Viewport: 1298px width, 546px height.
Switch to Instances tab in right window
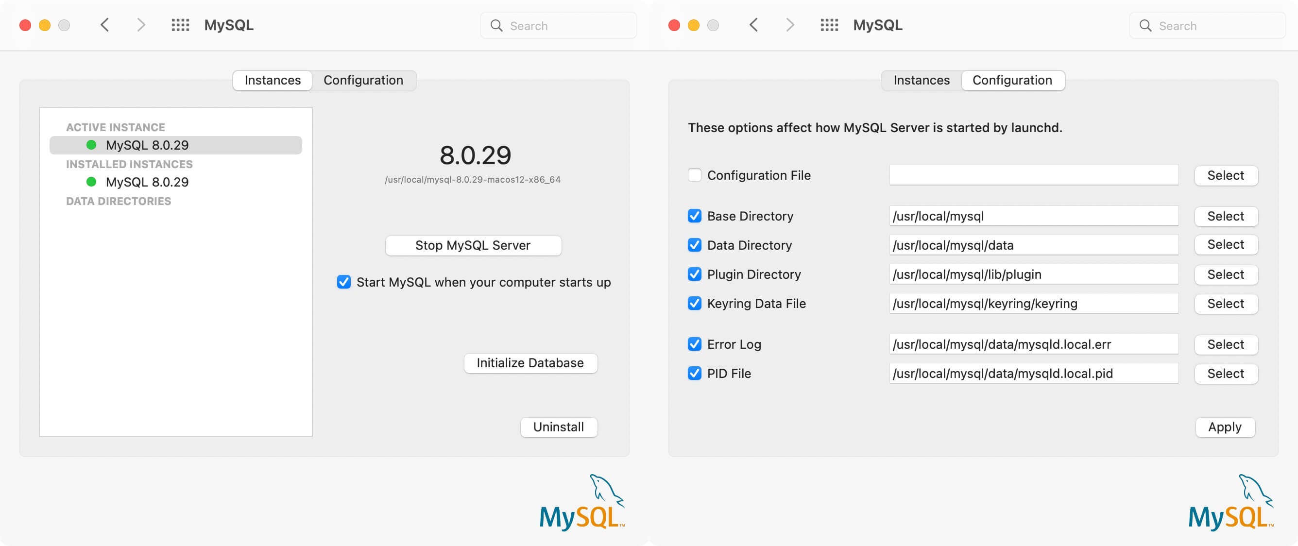tap(921, 81)
